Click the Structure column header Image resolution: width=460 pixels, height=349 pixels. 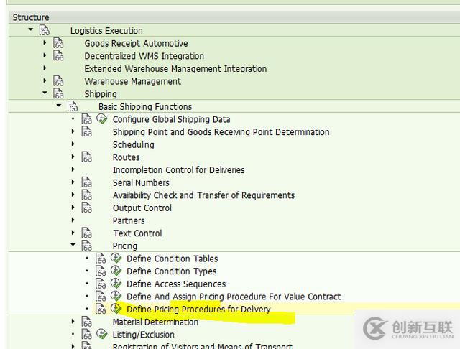tap(31, 17)
